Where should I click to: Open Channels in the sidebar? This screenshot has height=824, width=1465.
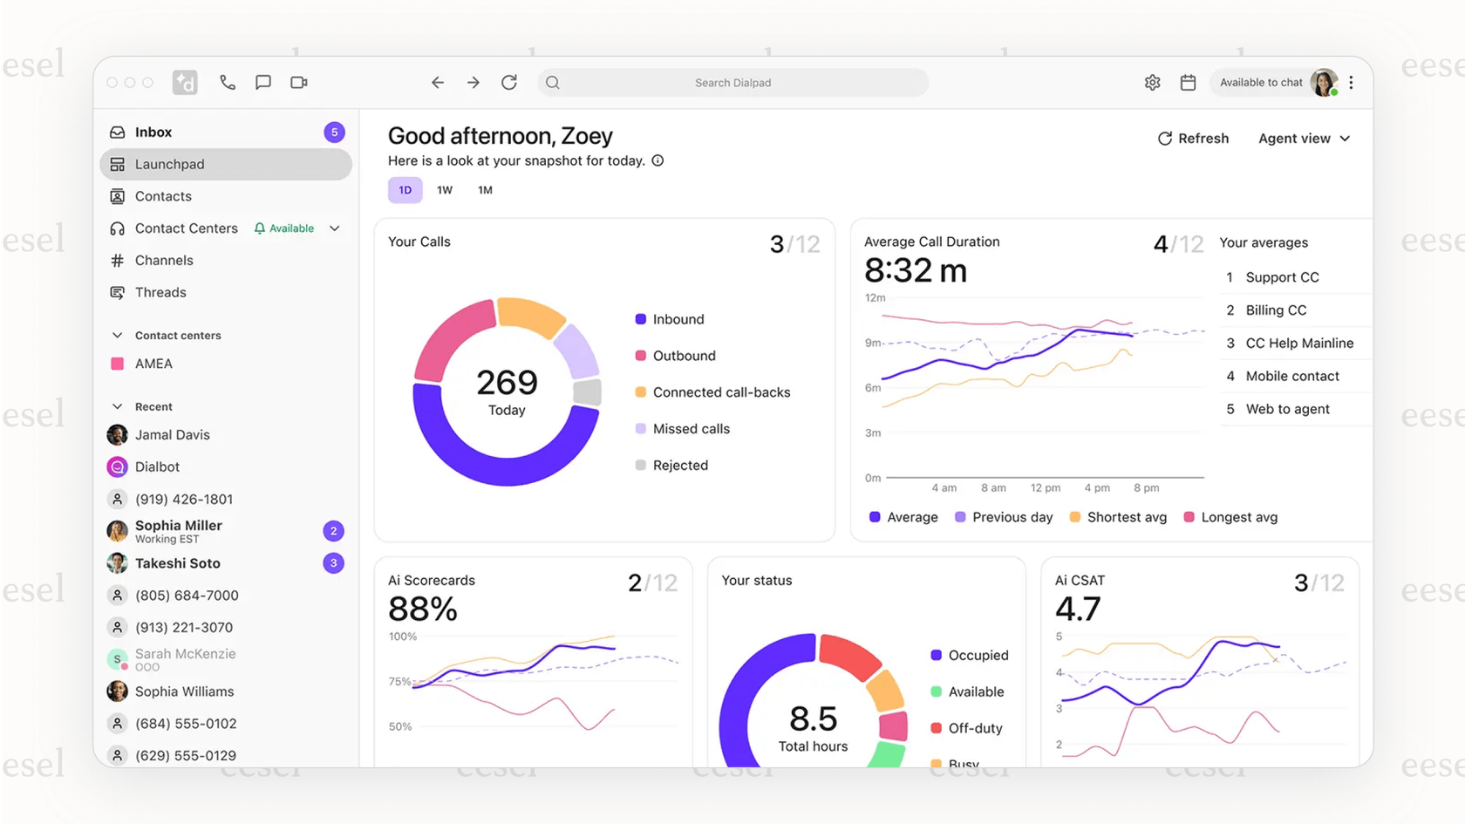pos(164,260)
